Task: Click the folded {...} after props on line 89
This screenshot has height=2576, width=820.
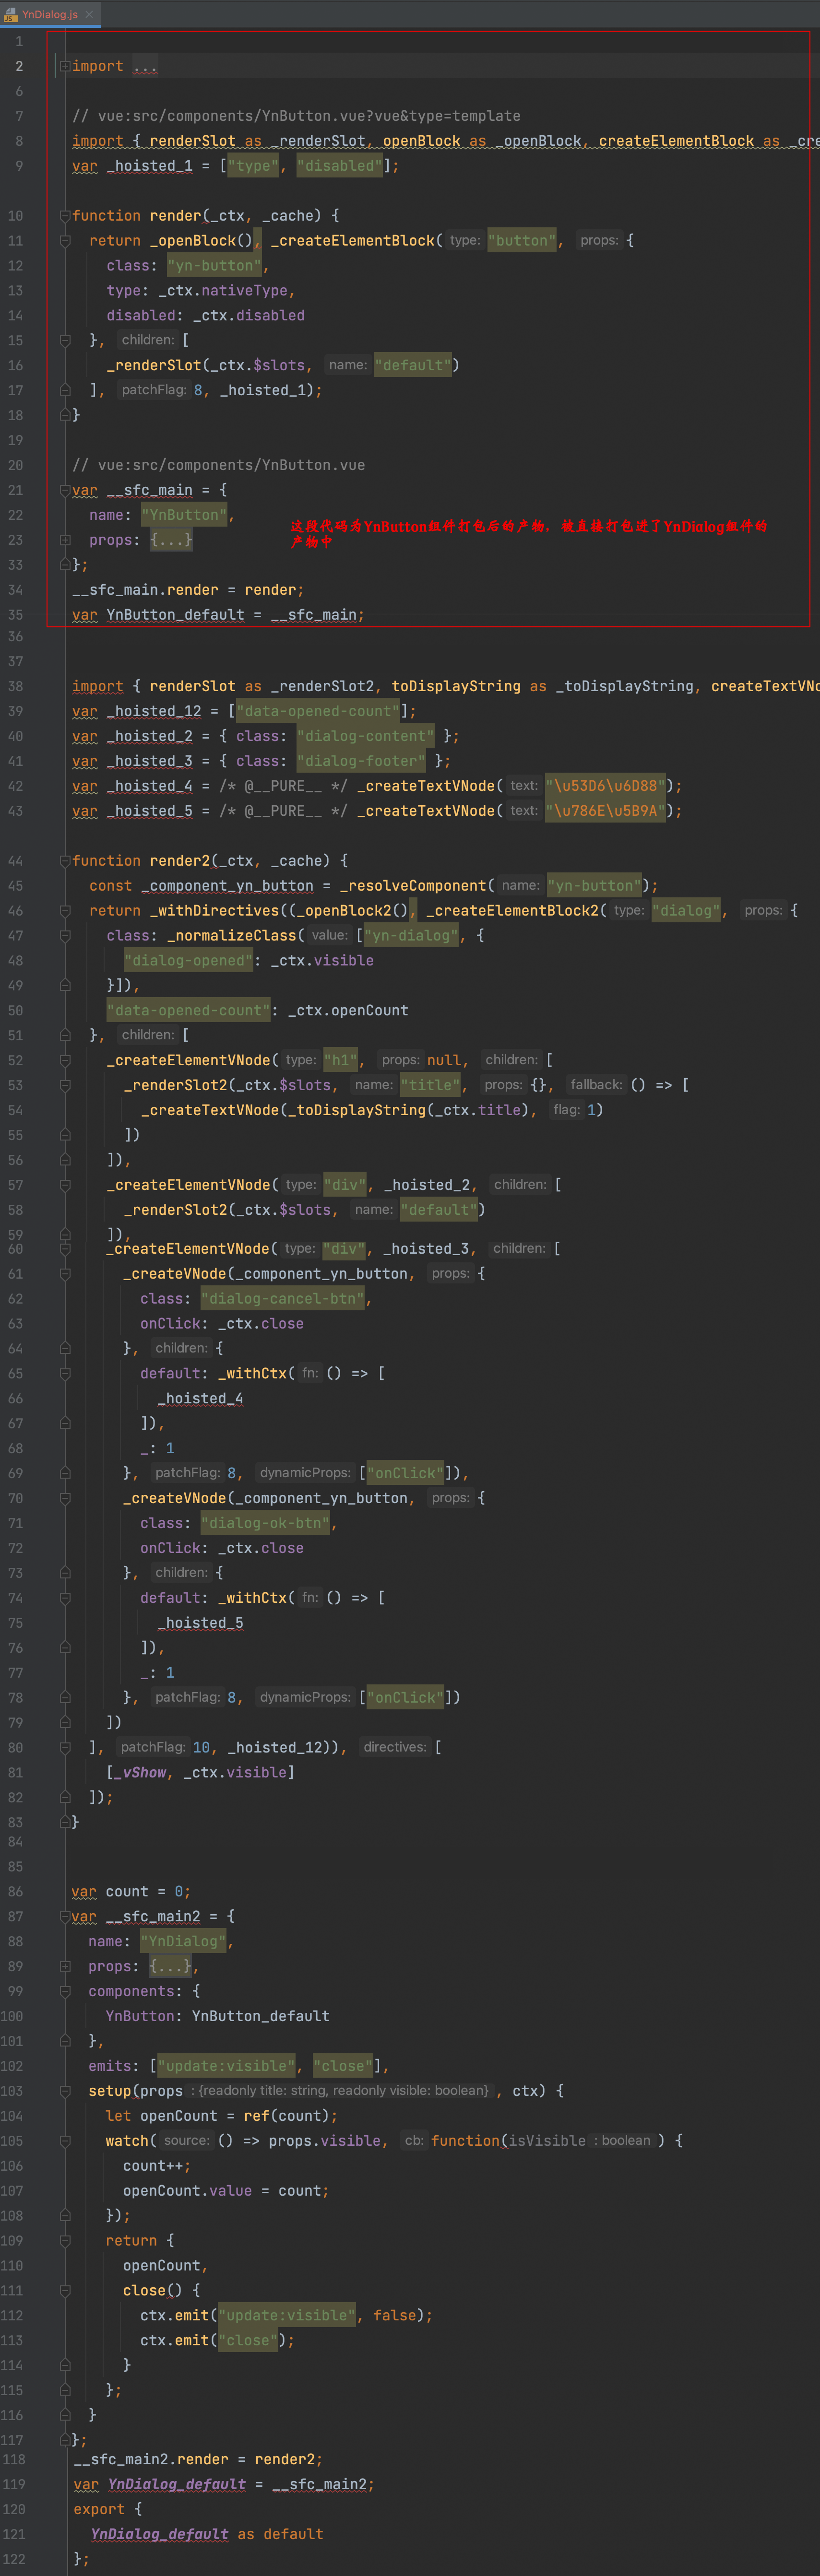Action: click(171, 1966)
